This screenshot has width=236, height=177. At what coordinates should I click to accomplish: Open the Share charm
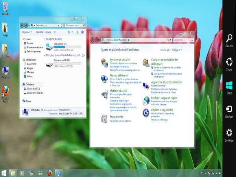click(x=229, y=64)
